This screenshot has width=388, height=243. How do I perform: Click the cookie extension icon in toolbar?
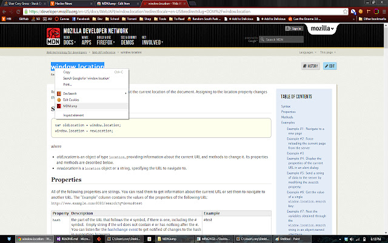[361, 12]
